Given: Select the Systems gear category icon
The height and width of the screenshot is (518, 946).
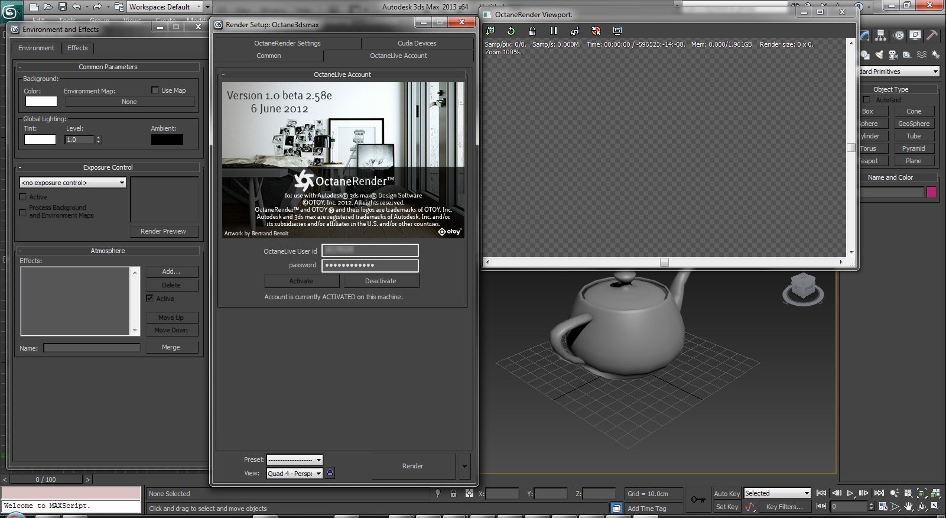Looking at the screenshot, I should click(x=936, y=54).
